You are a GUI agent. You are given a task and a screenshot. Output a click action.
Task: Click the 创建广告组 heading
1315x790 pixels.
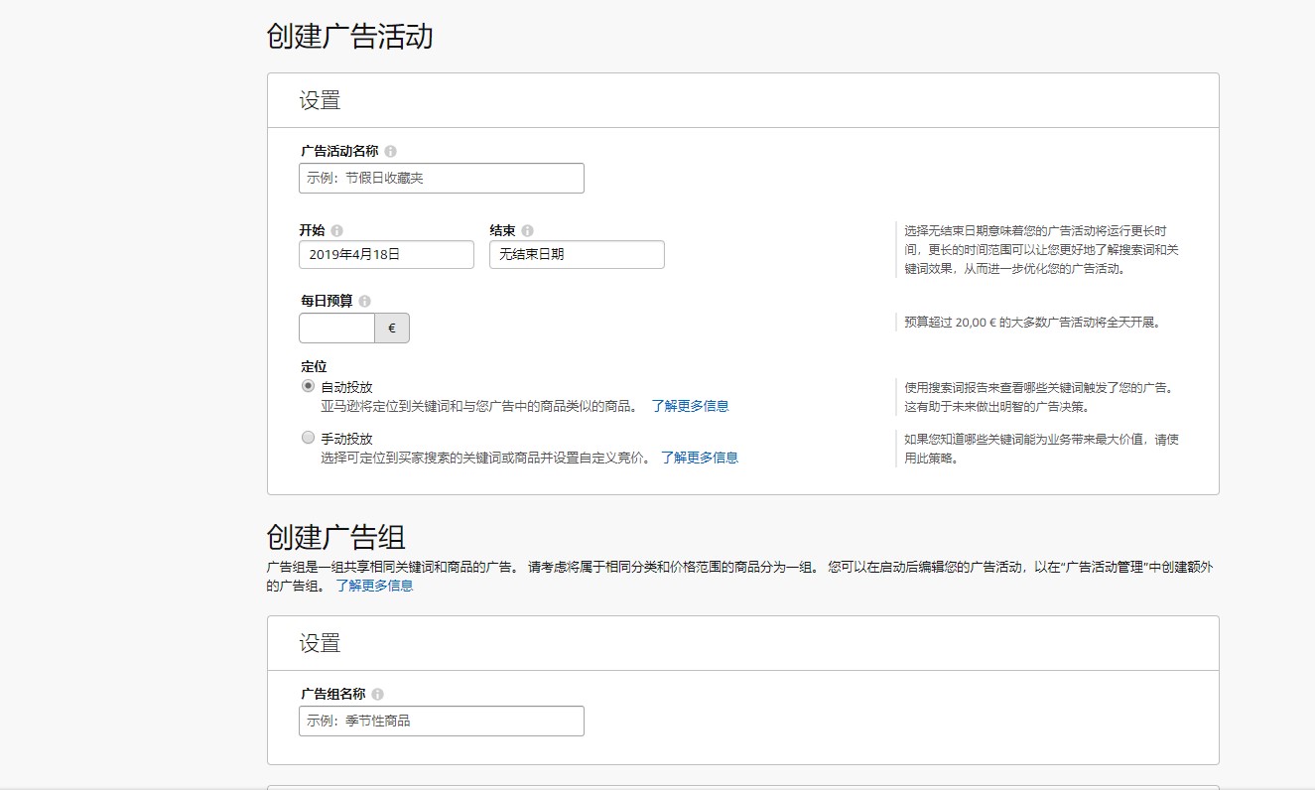point(335,537)
